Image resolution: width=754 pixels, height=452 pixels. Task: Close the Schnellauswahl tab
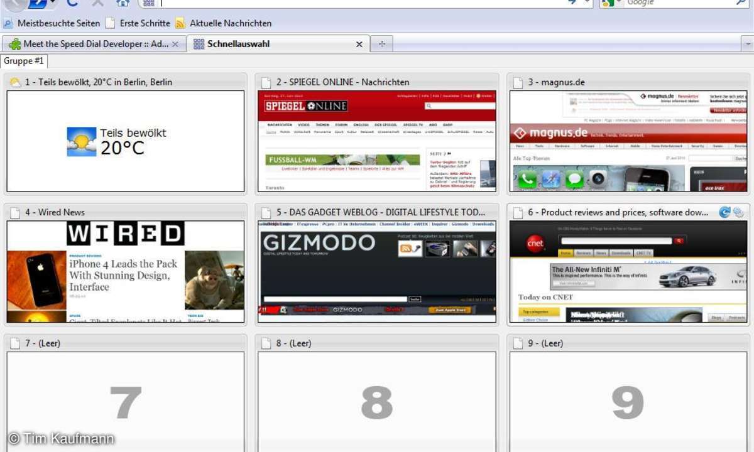[x=359, y=45]
